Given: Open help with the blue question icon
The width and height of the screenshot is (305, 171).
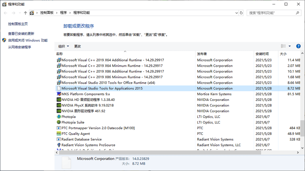Looking at the screenshot, I should 298,46.
